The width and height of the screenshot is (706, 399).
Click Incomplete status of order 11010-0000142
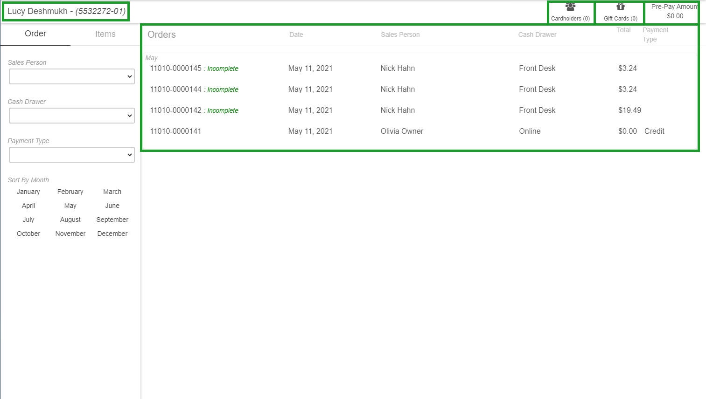click(223, 110)
